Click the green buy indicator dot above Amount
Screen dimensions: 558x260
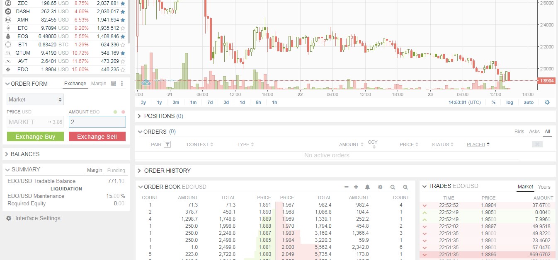(115, 112)
